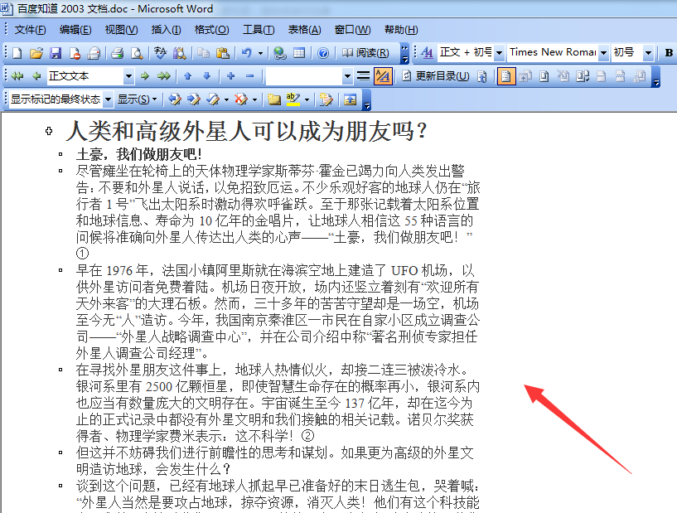Screen dimensions: 677x513
Task: Accept the tracked change
Action: pos(213,99)
